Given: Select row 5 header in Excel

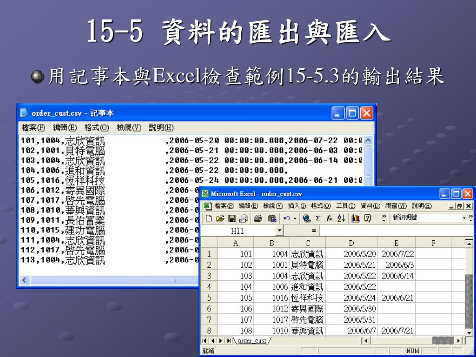Looking at the screenshot, I should pos(209,297).
